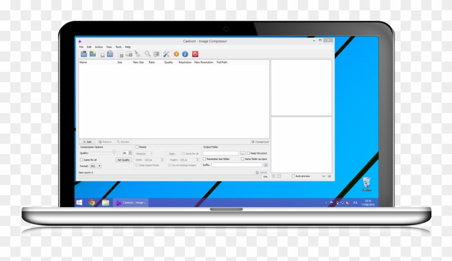The image size is (452, 261).
Task: Open the Tools menu
Action: point(119,47)
